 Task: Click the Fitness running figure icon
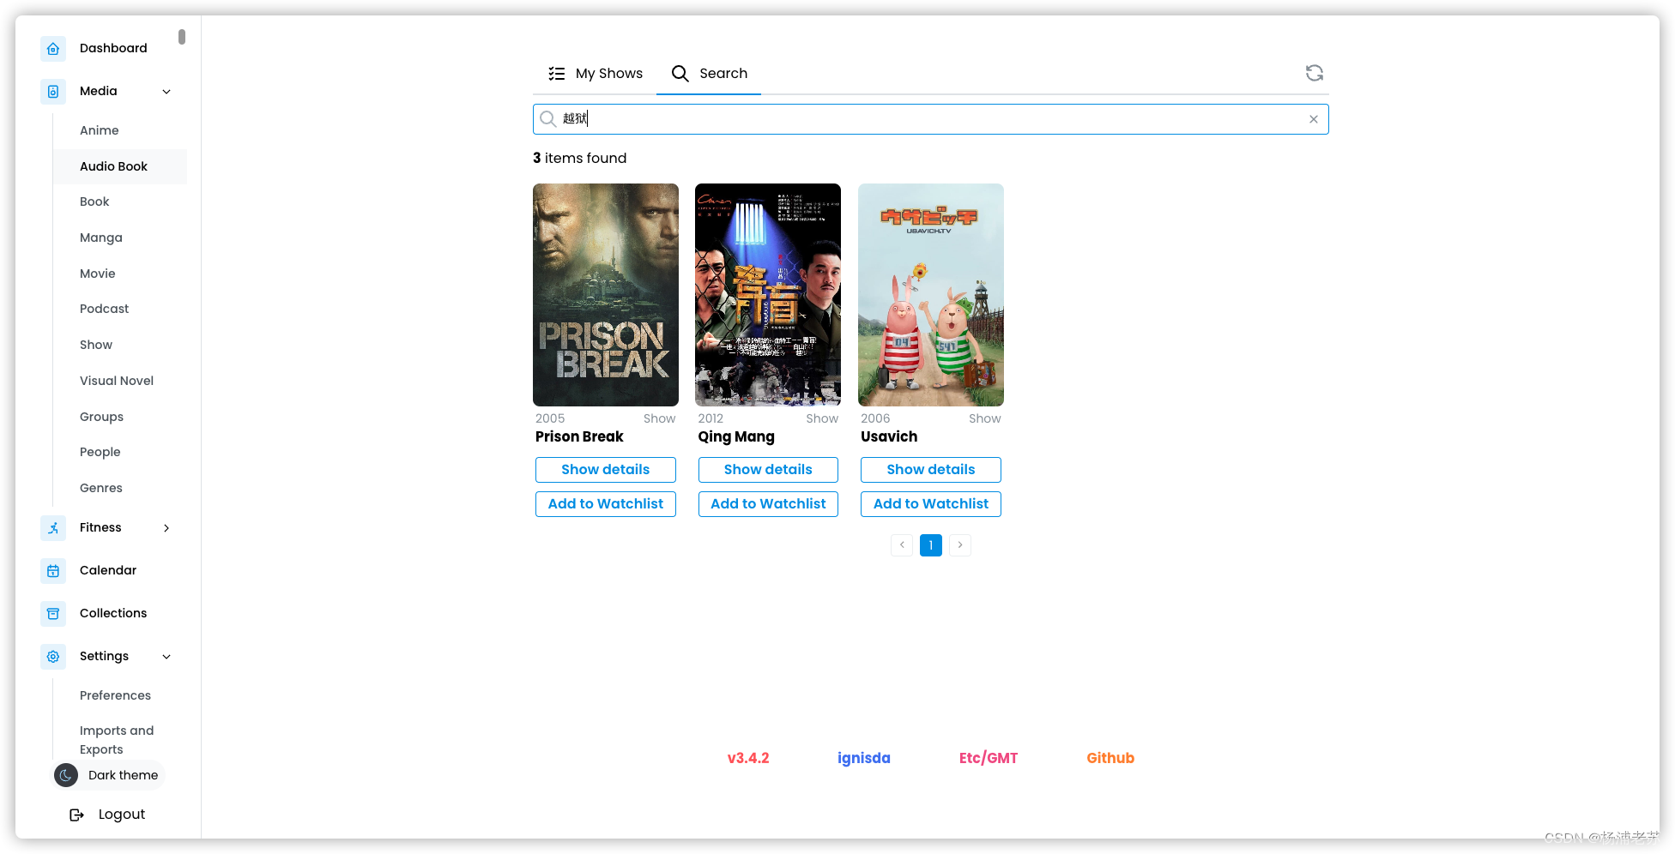click(x=53, y=528)
